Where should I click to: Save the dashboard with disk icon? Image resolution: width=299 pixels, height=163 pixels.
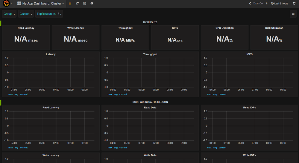(x=85, y=4)
